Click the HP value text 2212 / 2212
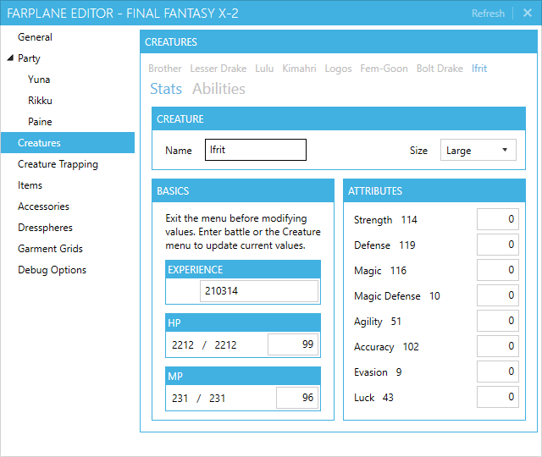Viewport: 542px width, 457px height. pyautogui.click(x=204, y=344)
